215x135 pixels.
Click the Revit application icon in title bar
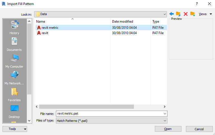(4, 4)
